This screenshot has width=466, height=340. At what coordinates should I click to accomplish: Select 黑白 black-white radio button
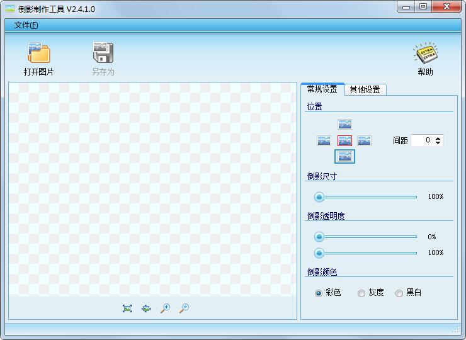(399, 293)
